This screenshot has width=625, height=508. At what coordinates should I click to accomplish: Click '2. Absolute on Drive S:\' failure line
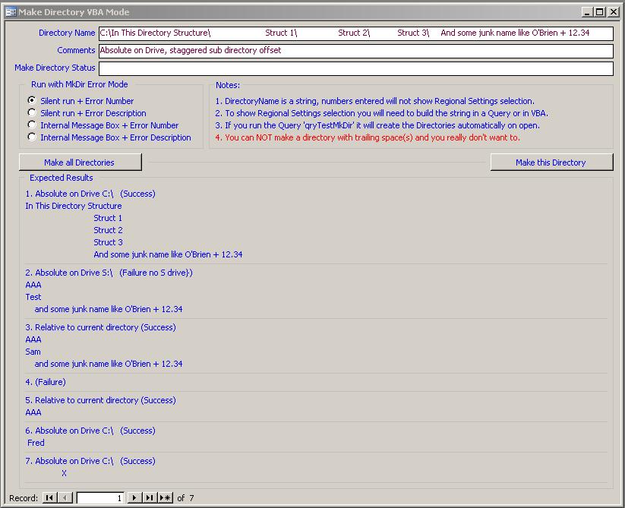[x=109, y=273]
